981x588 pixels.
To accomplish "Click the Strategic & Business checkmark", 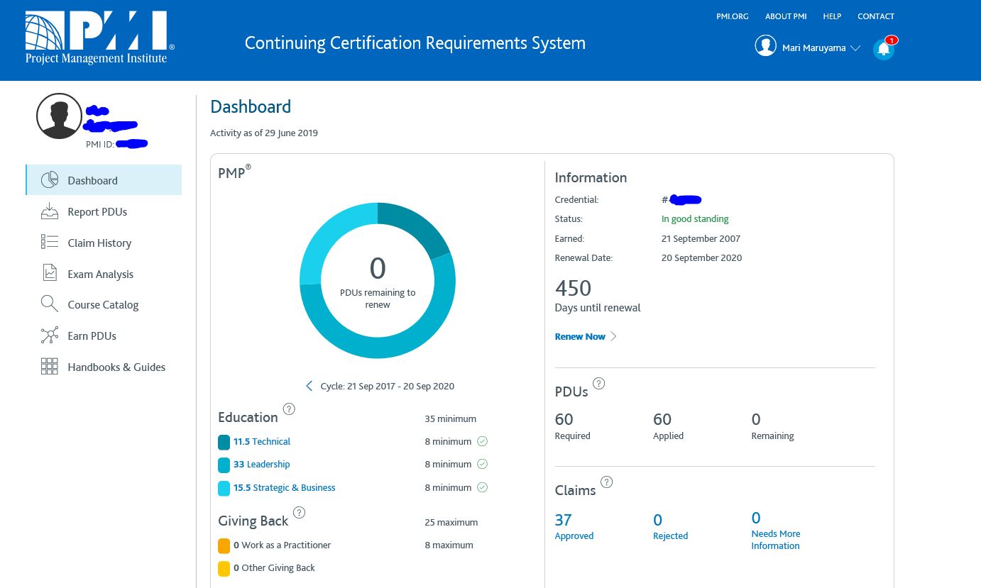I will coord(483,487).
